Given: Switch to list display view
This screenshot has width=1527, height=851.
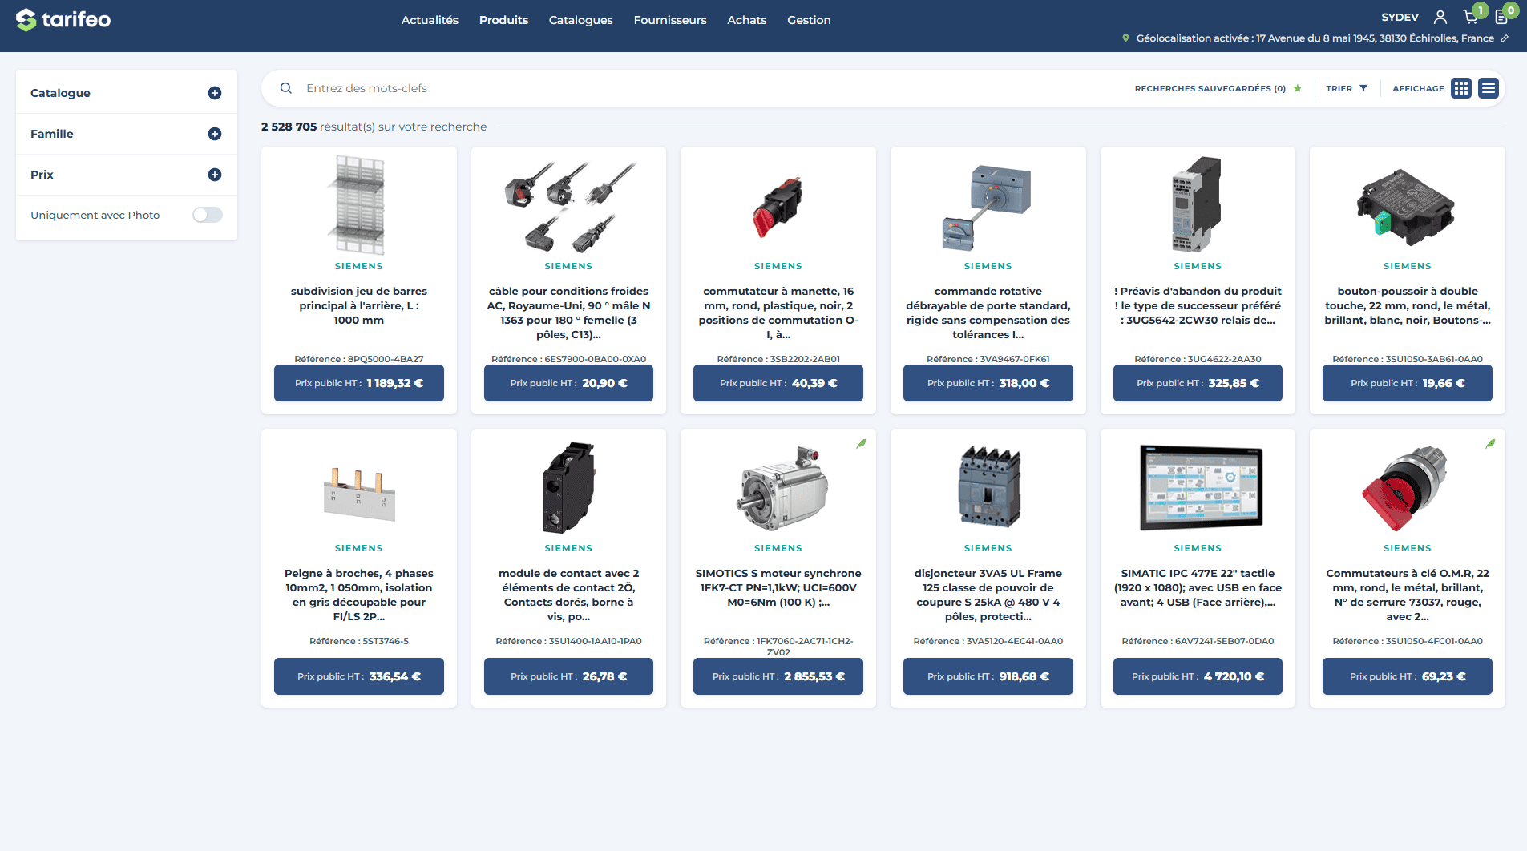Looking at the screenshot, I should [1489, 88].
